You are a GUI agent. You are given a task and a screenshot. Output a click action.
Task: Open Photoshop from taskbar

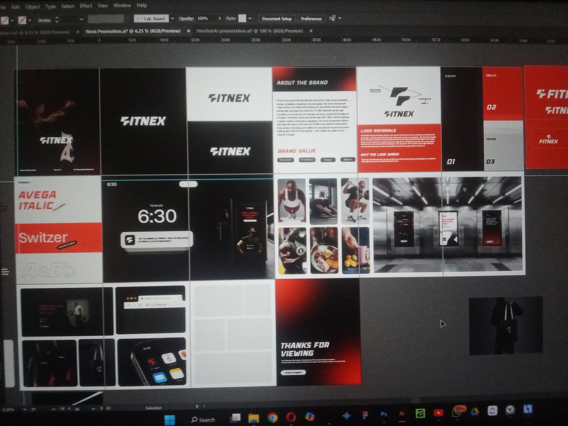[384, 414]
